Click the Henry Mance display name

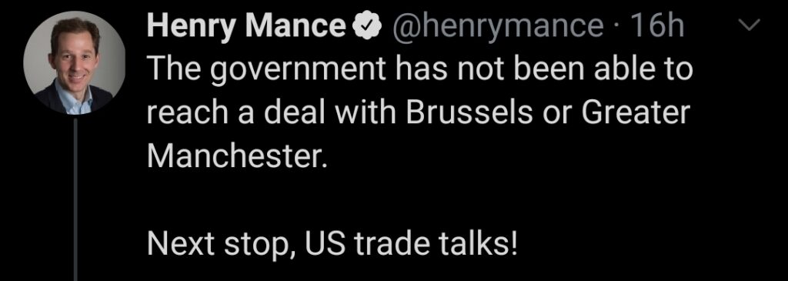click(x=246, y=27)
